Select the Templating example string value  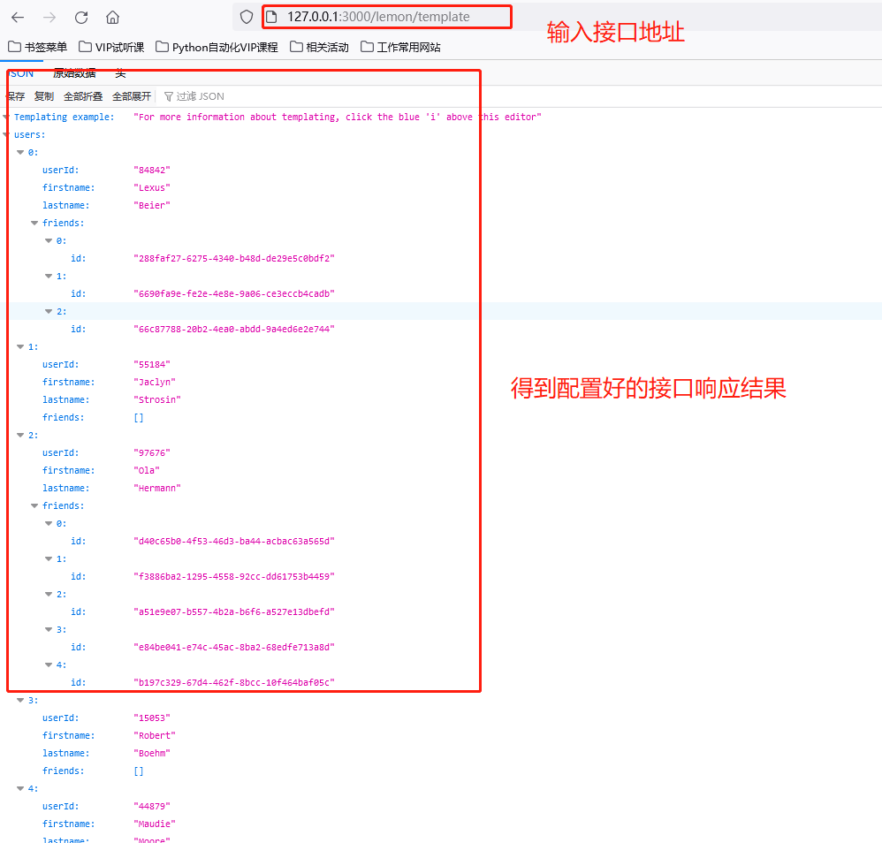(338, 117)
